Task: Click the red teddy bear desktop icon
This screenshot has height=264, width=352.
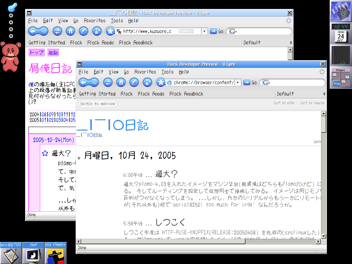Action: (11, 56)
